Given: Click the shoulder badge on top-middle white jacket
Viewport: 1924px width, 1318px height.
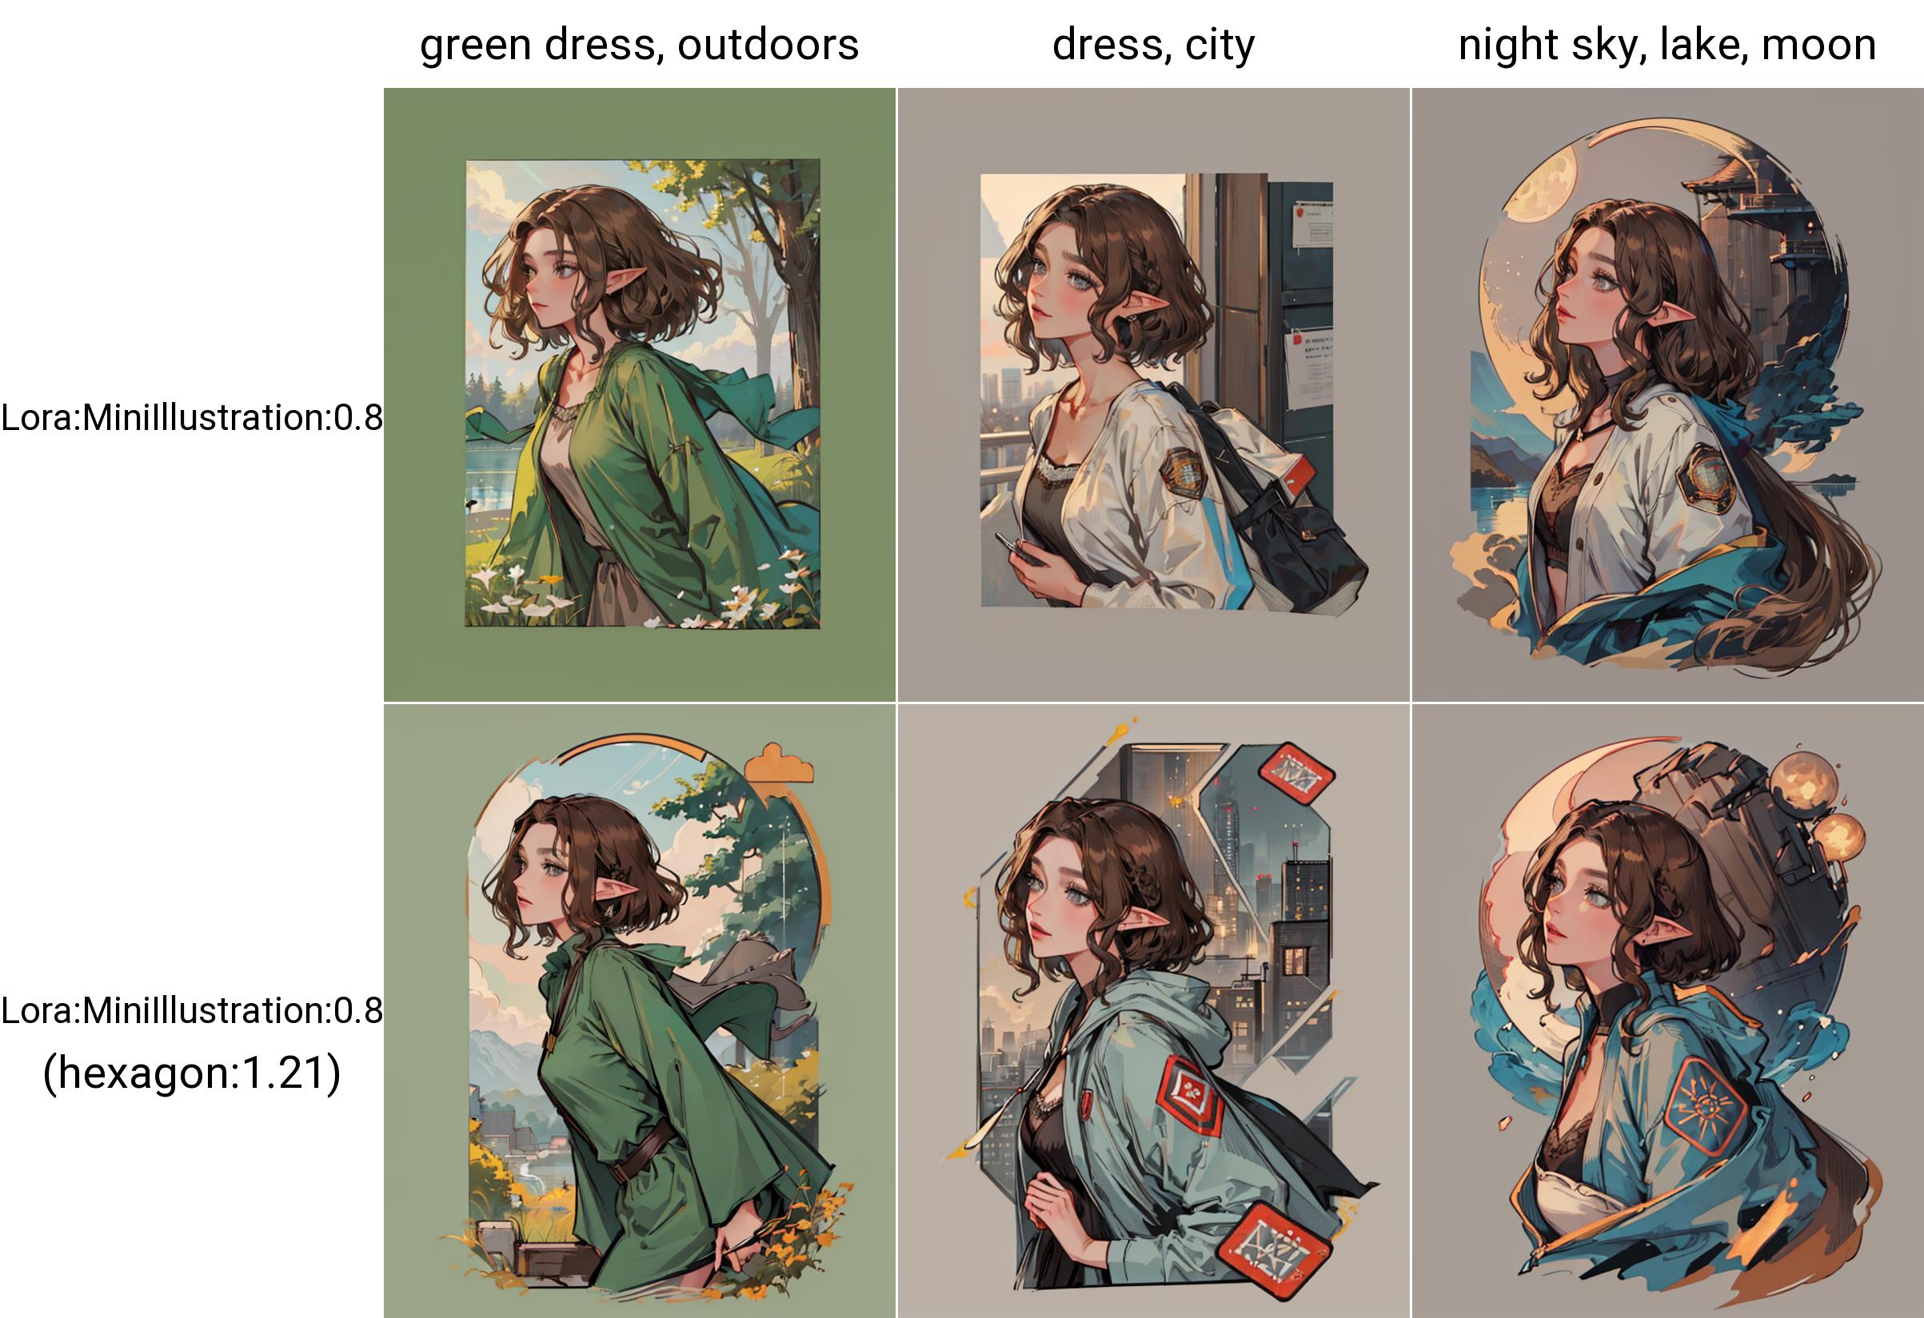Looking at the screenshot, I should click(x=1183, y=472).
